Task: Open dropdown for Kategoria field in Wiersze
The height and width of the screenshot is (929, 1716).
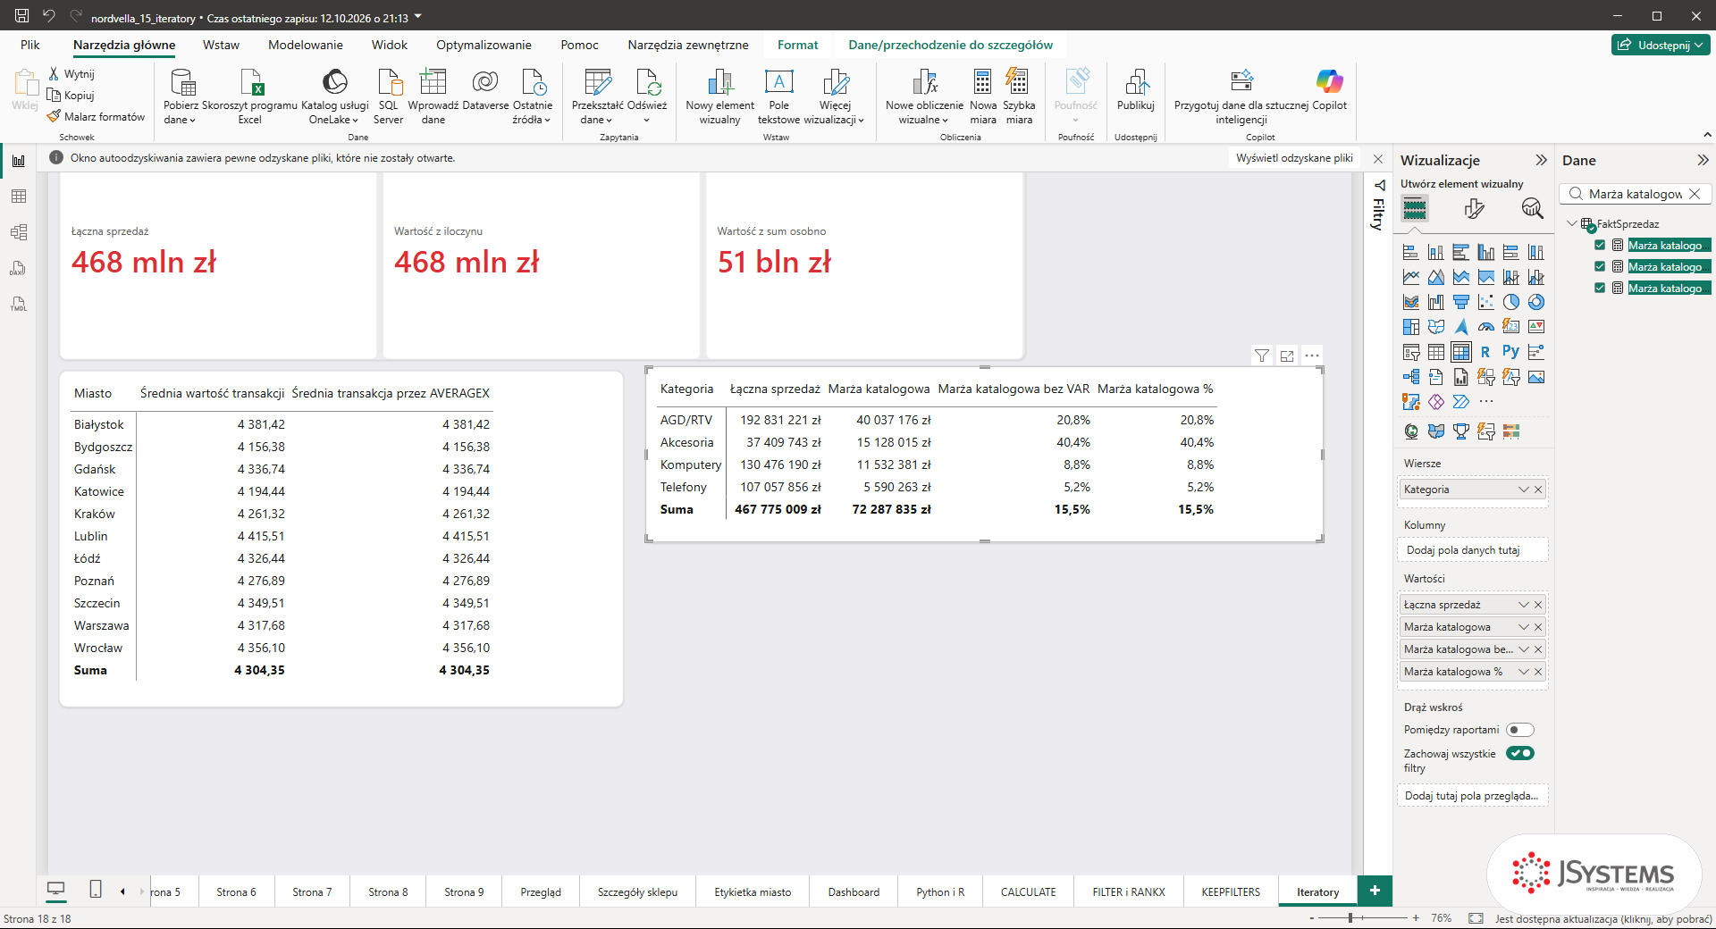Action: (x=1524, y=490)
